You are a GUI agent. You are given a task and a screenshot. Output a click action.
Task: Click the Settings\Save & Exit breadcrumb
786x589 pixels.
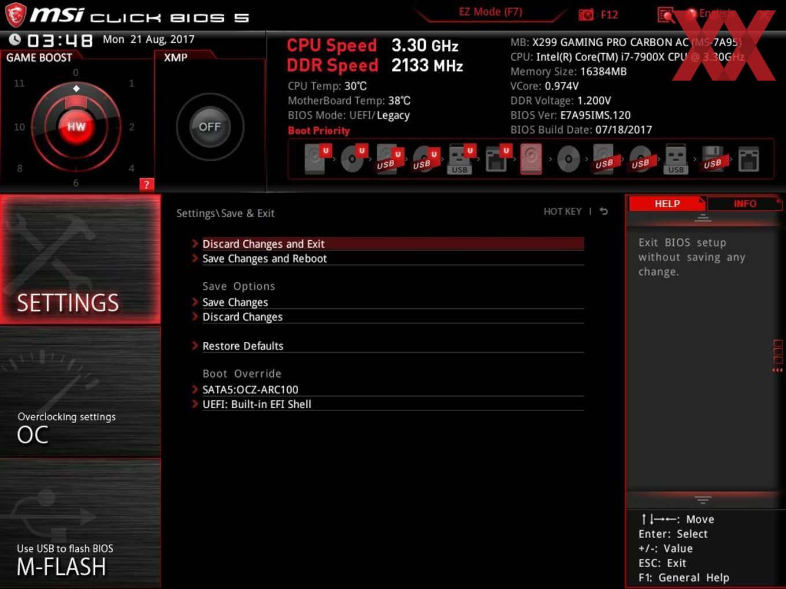point(225,213)
